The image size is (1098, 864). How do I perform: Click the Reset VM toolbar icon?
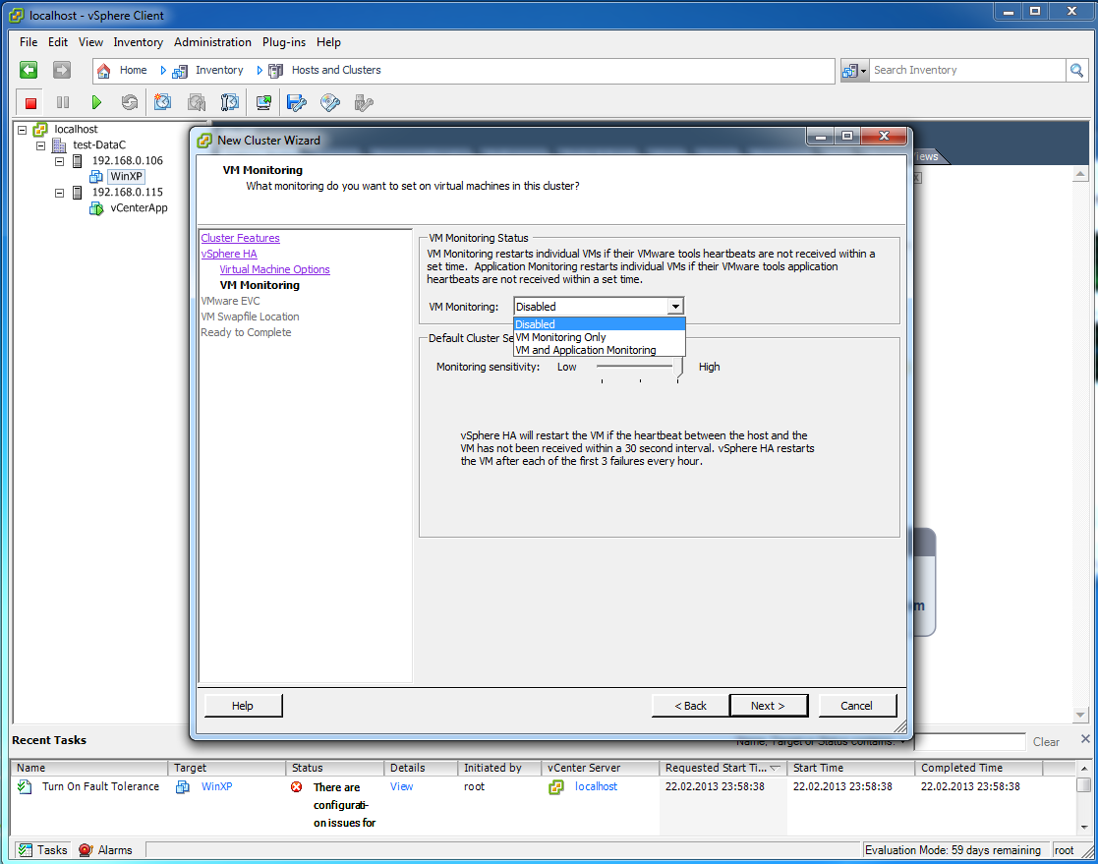coord(130,103)
